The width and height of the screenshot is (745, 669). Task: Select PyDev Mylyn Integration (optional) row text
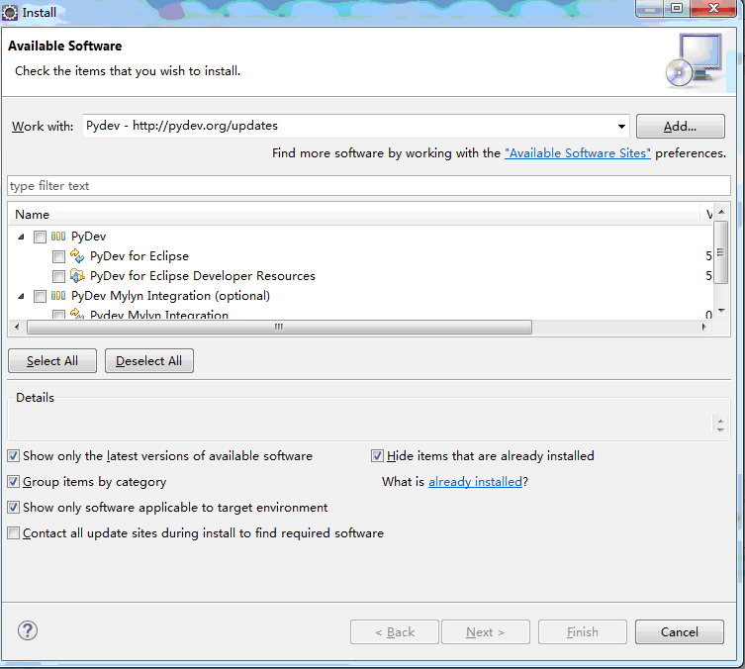point(170,296)
